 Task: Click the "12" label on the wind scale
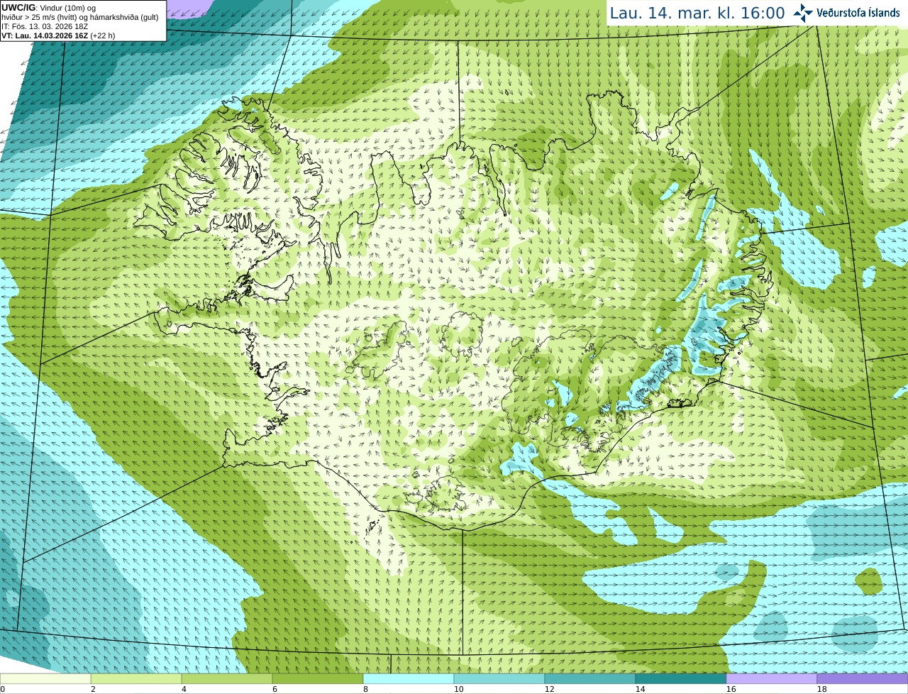[x=549, y=689]
